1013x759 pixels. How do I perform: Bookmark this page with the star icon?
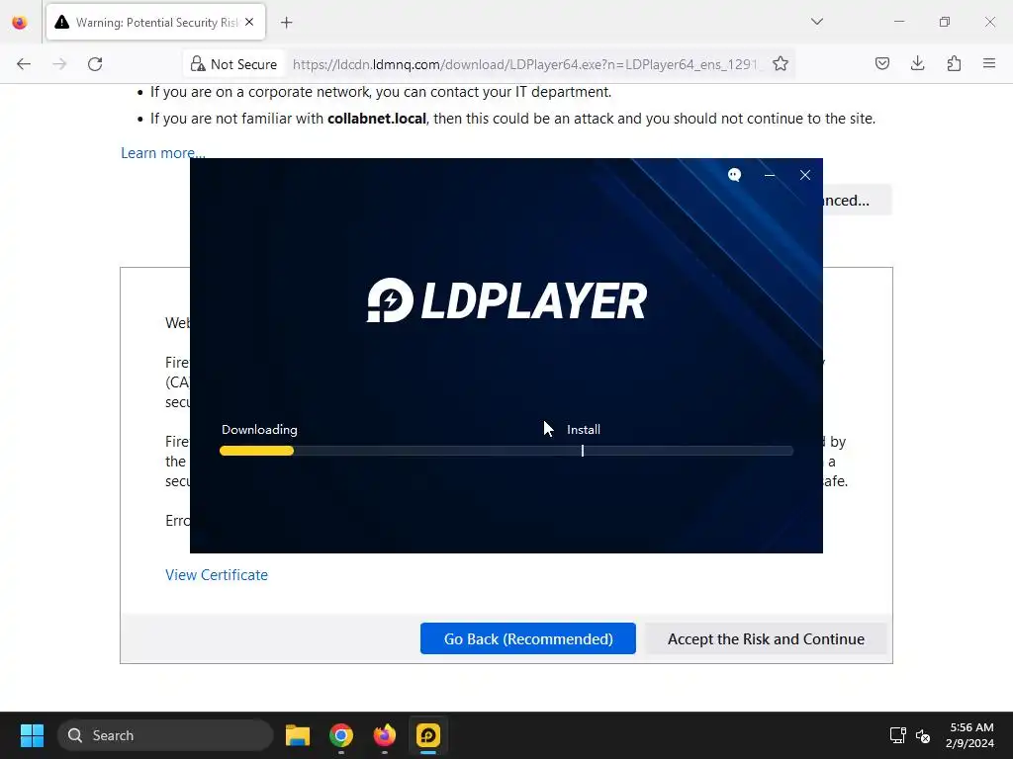(781, 64)
